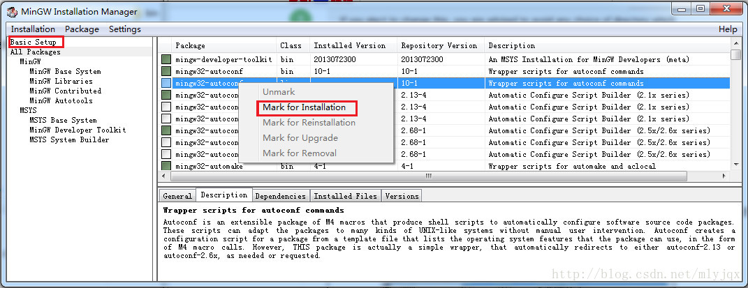Click the bold 'Wrapper scripts for autoconf commands' heading
748x288 pixels.
[254, 210]
